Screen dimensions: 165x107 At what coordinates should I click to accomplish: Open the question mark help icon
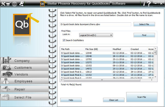pos(149,4)
